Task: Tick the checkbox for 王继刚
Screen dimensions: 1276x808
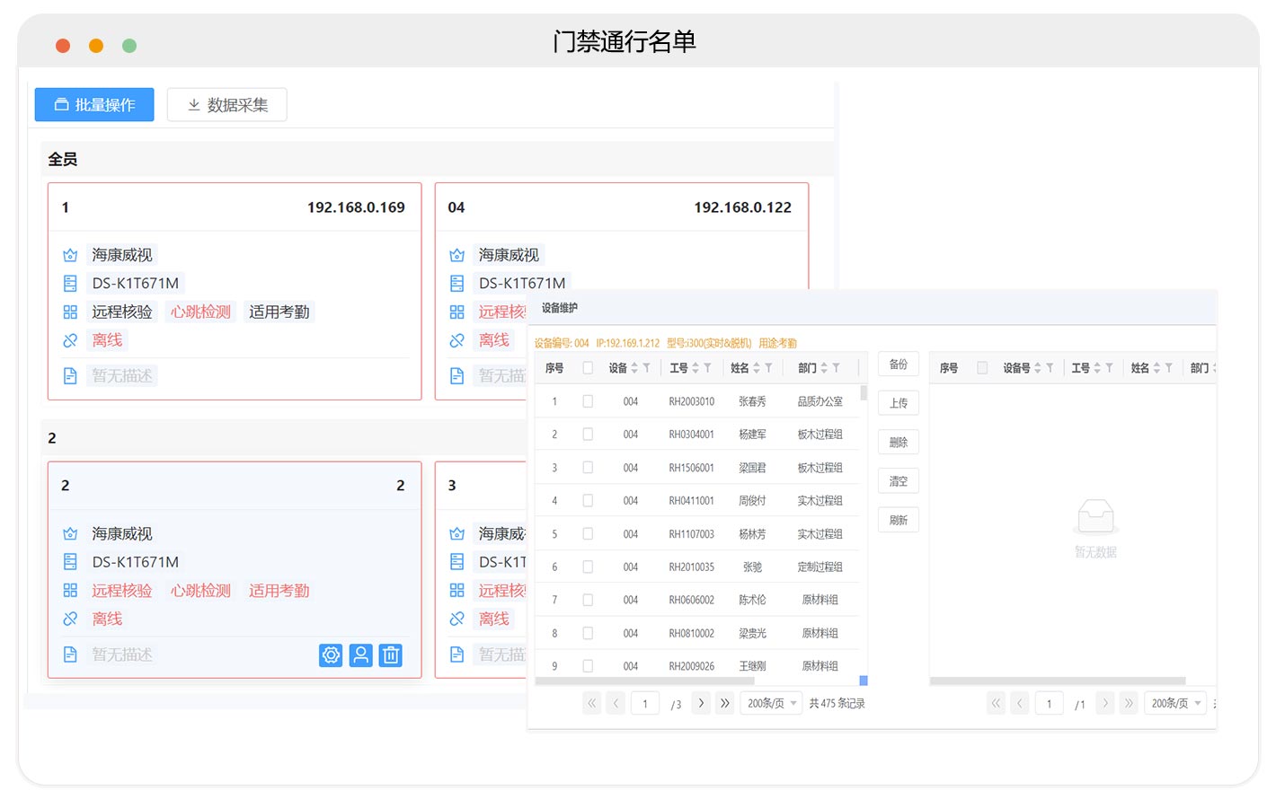Action: 588,666
